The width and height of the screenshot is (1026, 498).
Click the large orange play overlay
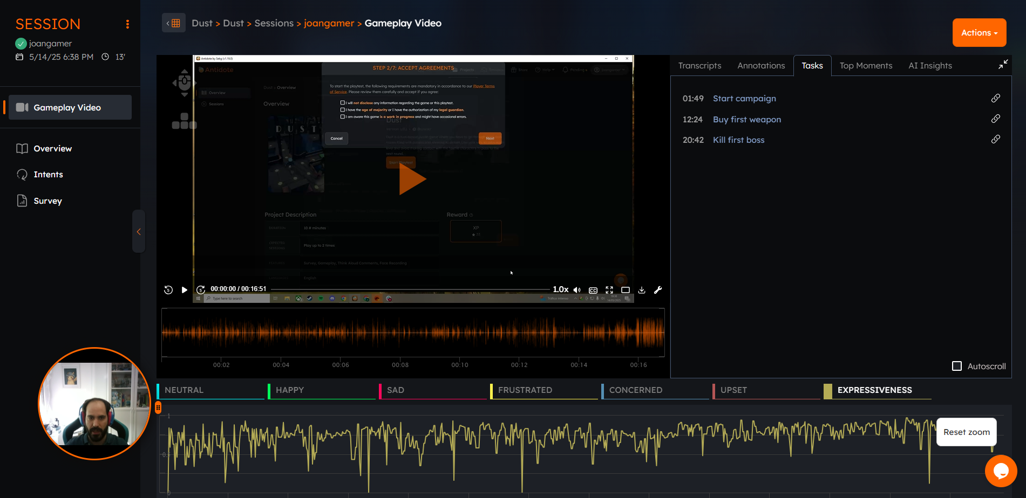click(x=412, y=179)
